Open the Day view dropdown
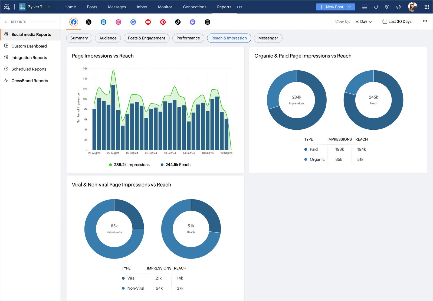Image resolution: width=433 pixels, height=301 pixels. [x=364, y=21]
